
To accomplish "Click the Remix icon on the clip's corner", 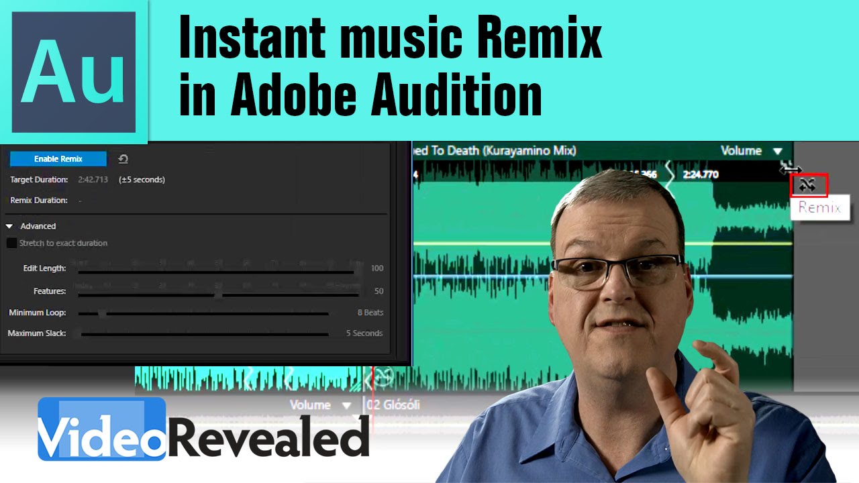I will pos(808,185).
